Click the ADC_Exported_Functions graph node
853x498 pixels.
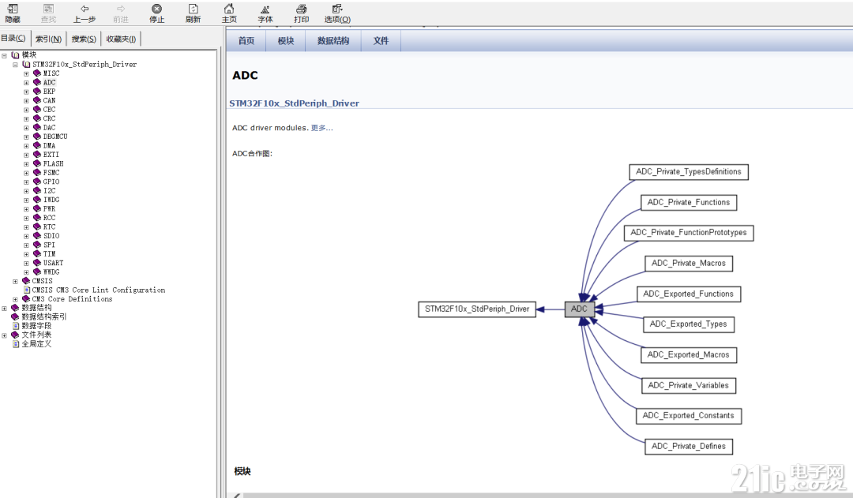coord(688,294)
